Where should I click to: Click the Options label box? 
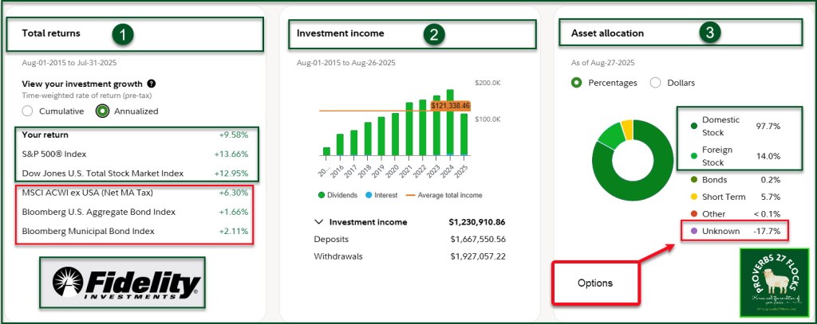pyautogui.click(x=596, y=283)
